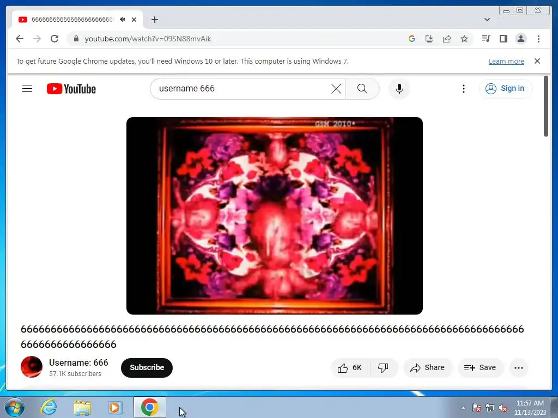Image resolution: width=558 pixels, height=418 pixels.
Task: Install app icon in address bar
Action: 429,39
